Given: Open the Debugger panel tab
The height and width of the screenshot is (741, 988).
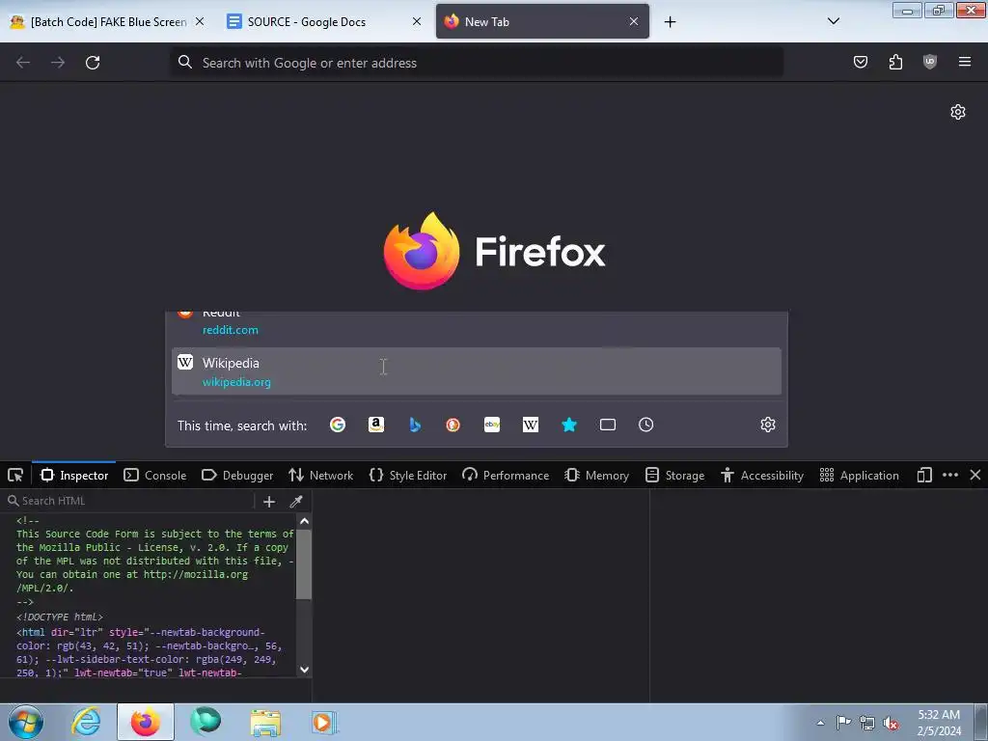Looking at the screenshot, I should coord(237,475).
